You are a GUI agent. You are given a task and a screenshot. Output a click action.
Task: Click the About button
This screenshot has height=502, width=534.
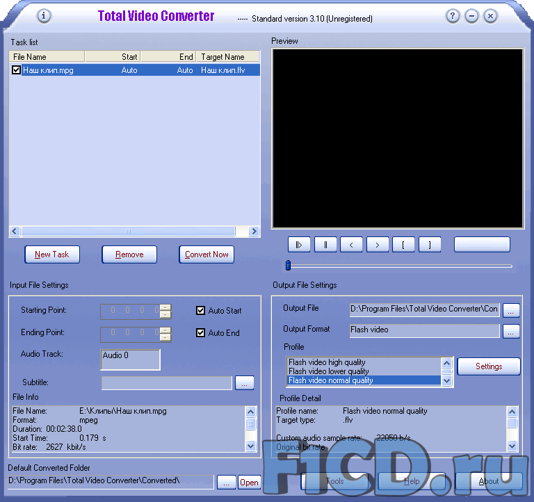(x=489, y=481)
